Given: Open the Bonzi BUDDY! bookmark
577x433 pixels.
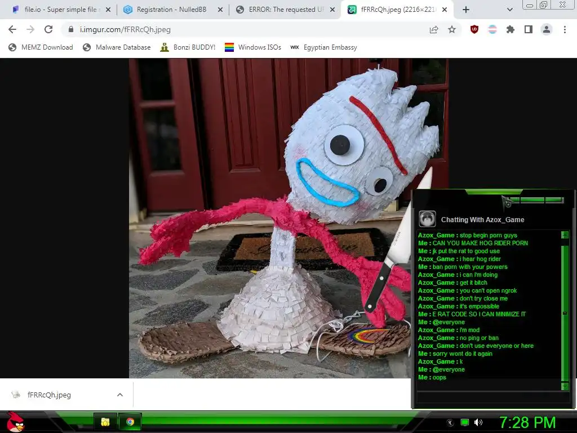Looking at the screenshot, I should (188, 47).
